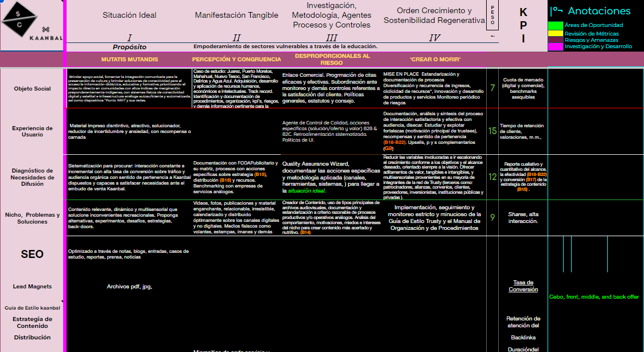Select the Brindar apoyo social cell
Image resolution: width=644 pixels, height=352 pixels.
point(129,88)
